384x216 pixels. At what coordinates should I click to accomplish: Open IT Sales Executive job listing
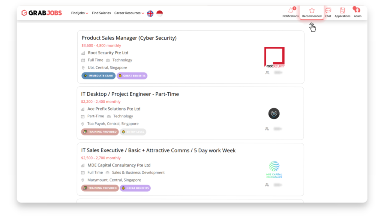[159, 150]
